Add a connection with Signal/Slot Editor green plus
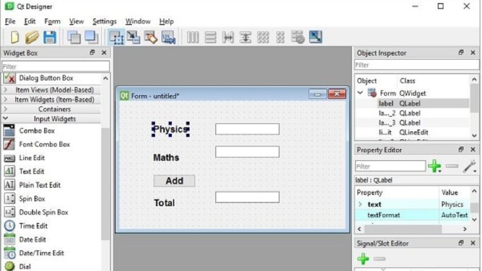This screenshot has width=482, height=271. coord(363,259)
